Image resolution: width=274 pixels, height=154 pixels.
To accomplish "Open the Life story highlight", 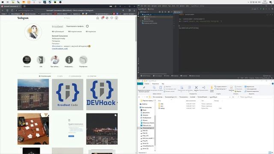I will pos(41,60).
